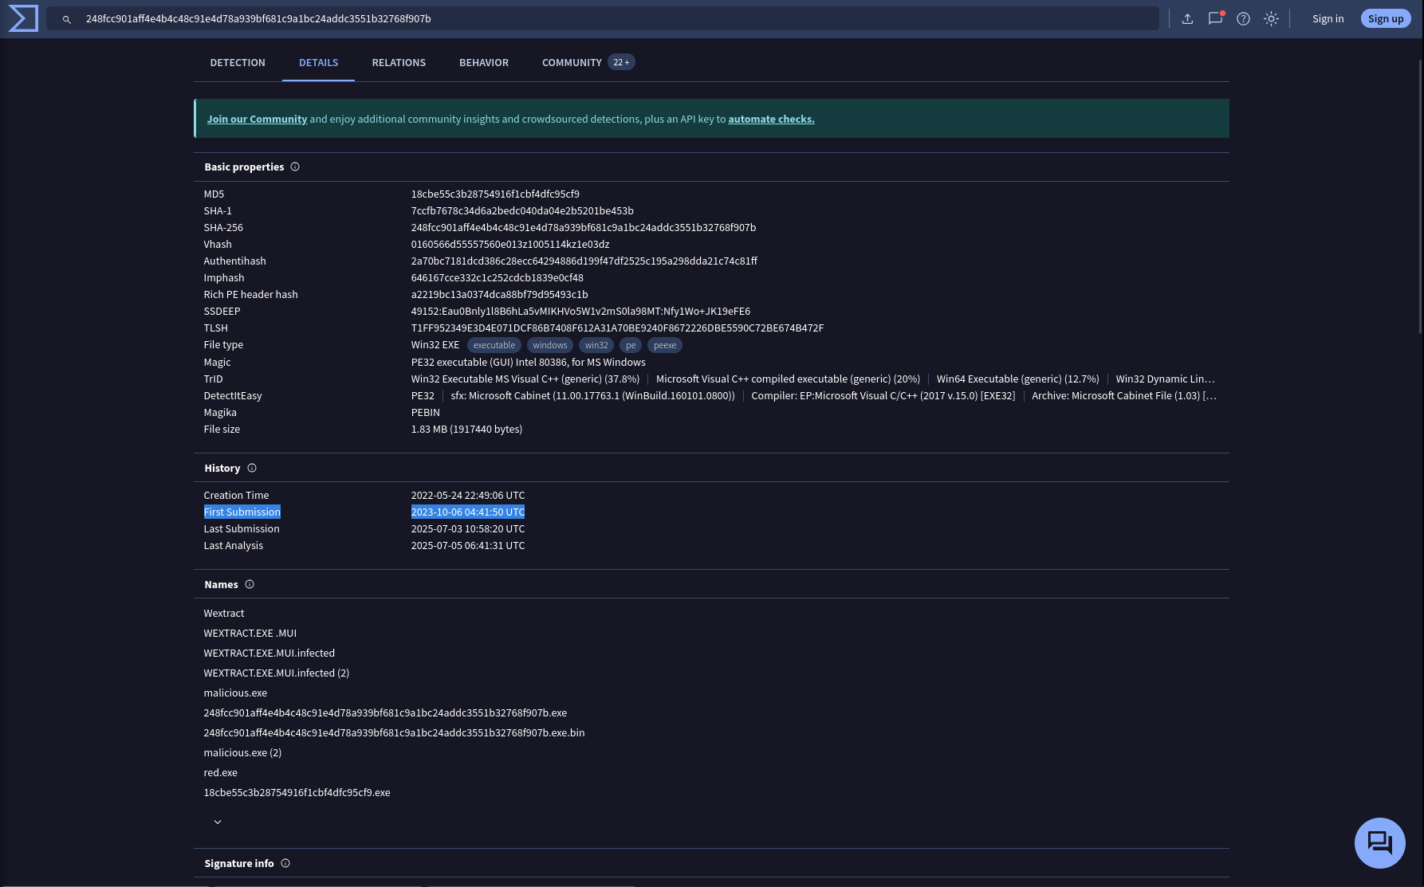The image size is (1424, 887).
Task: Follow the automate checks link
Action: click(x=771, y=119)
